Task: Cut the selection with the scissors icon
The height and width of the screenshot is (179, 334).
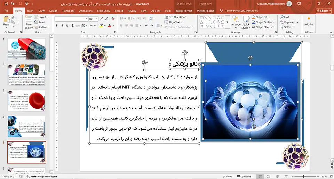Action: pos(13,17)
